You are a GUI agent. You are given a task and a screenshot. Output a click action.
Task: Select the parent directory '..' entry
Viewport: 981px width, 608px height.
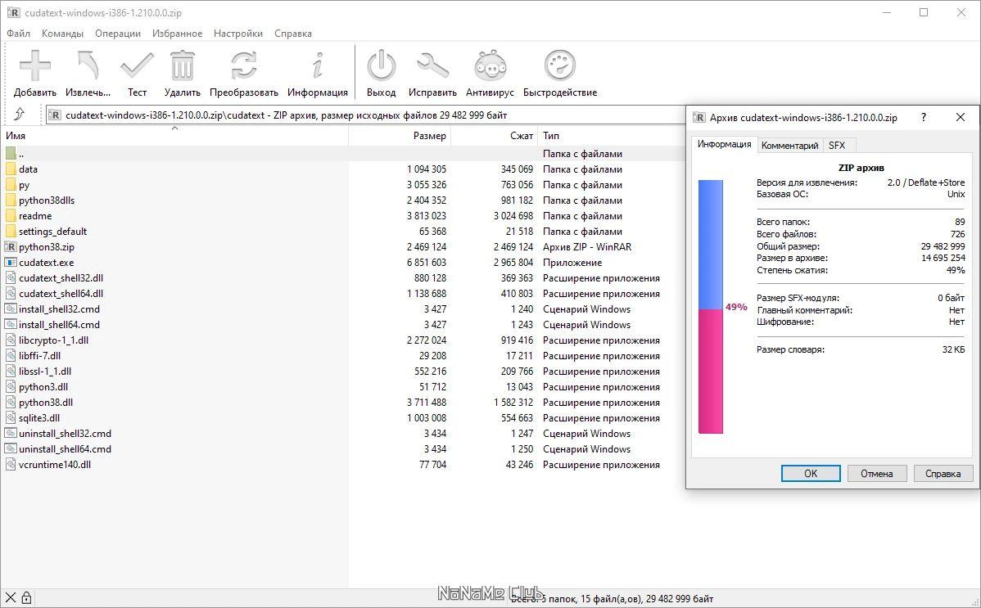[20, 154]
